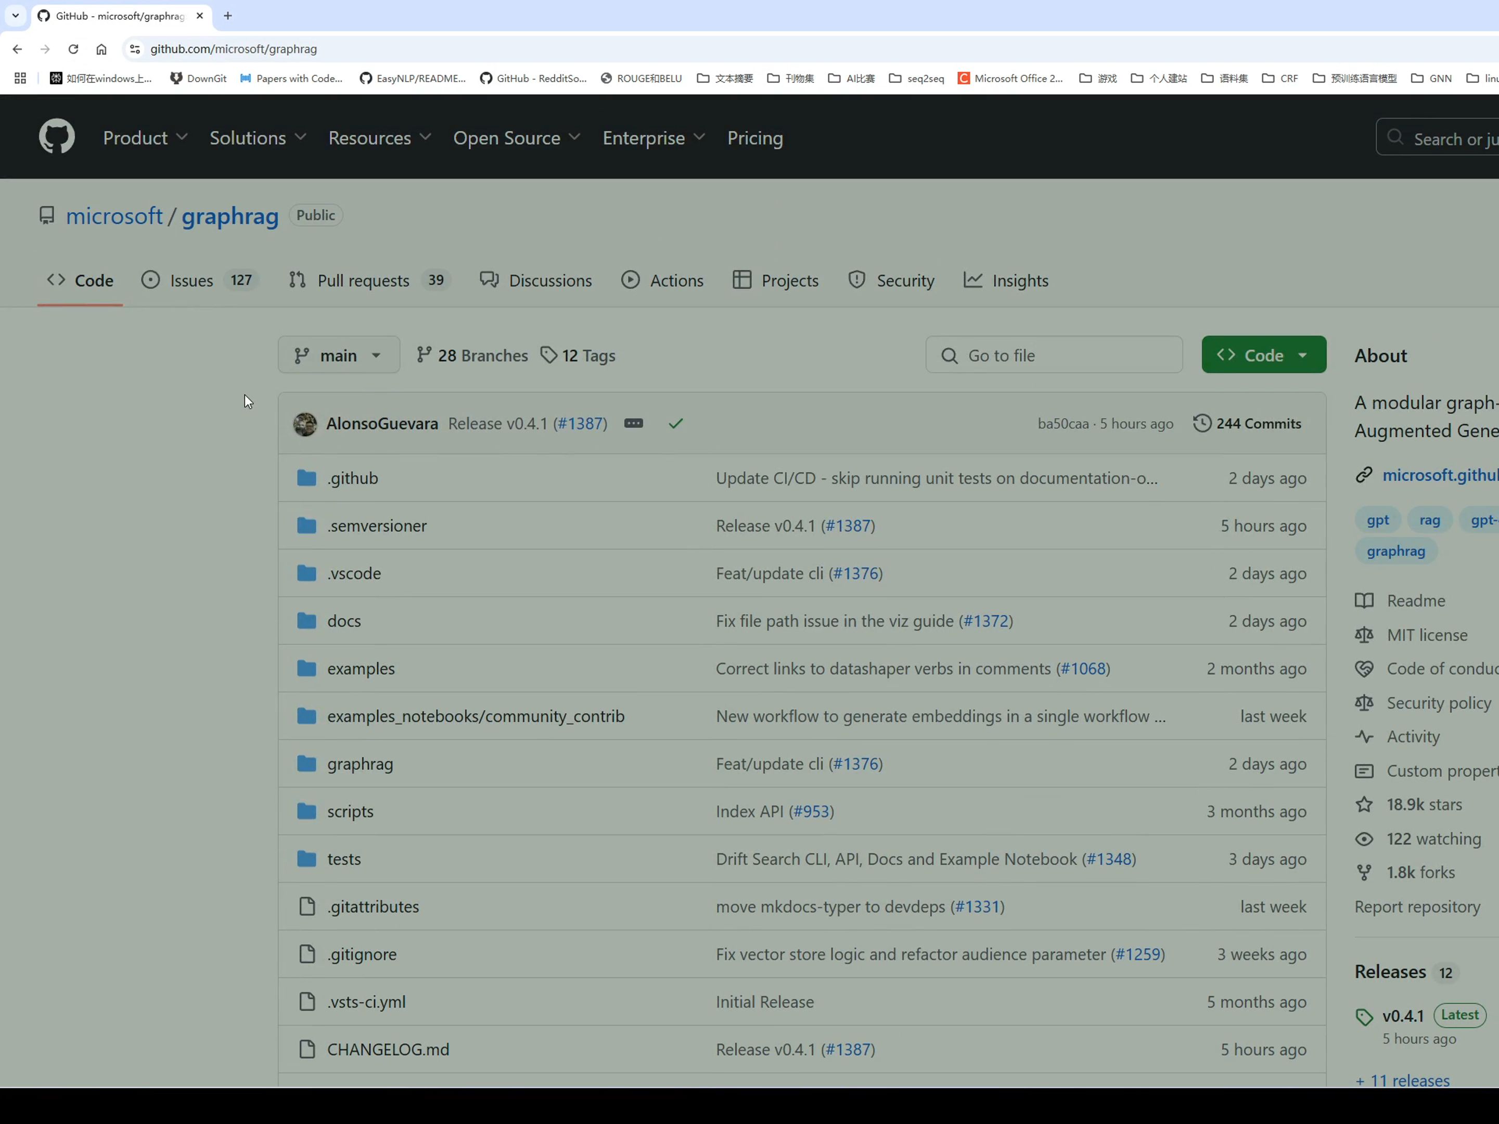Viewport: 1499px width, 1124px height.
Task: Select the Code tab
Action: (80, 280)
